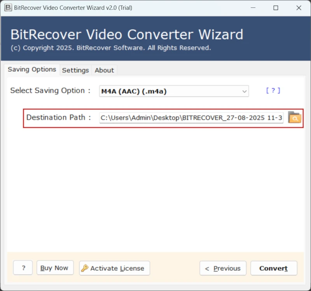Click the BitRecover app icon in title bar
The width and height of the screenshot is (311, 291).
pyautogui.click(x=8, y=7)
